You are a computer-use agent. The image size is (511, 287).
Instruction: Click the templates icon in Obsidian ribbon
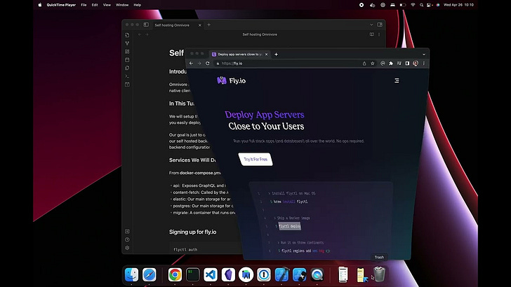click(x=127, y=68)
